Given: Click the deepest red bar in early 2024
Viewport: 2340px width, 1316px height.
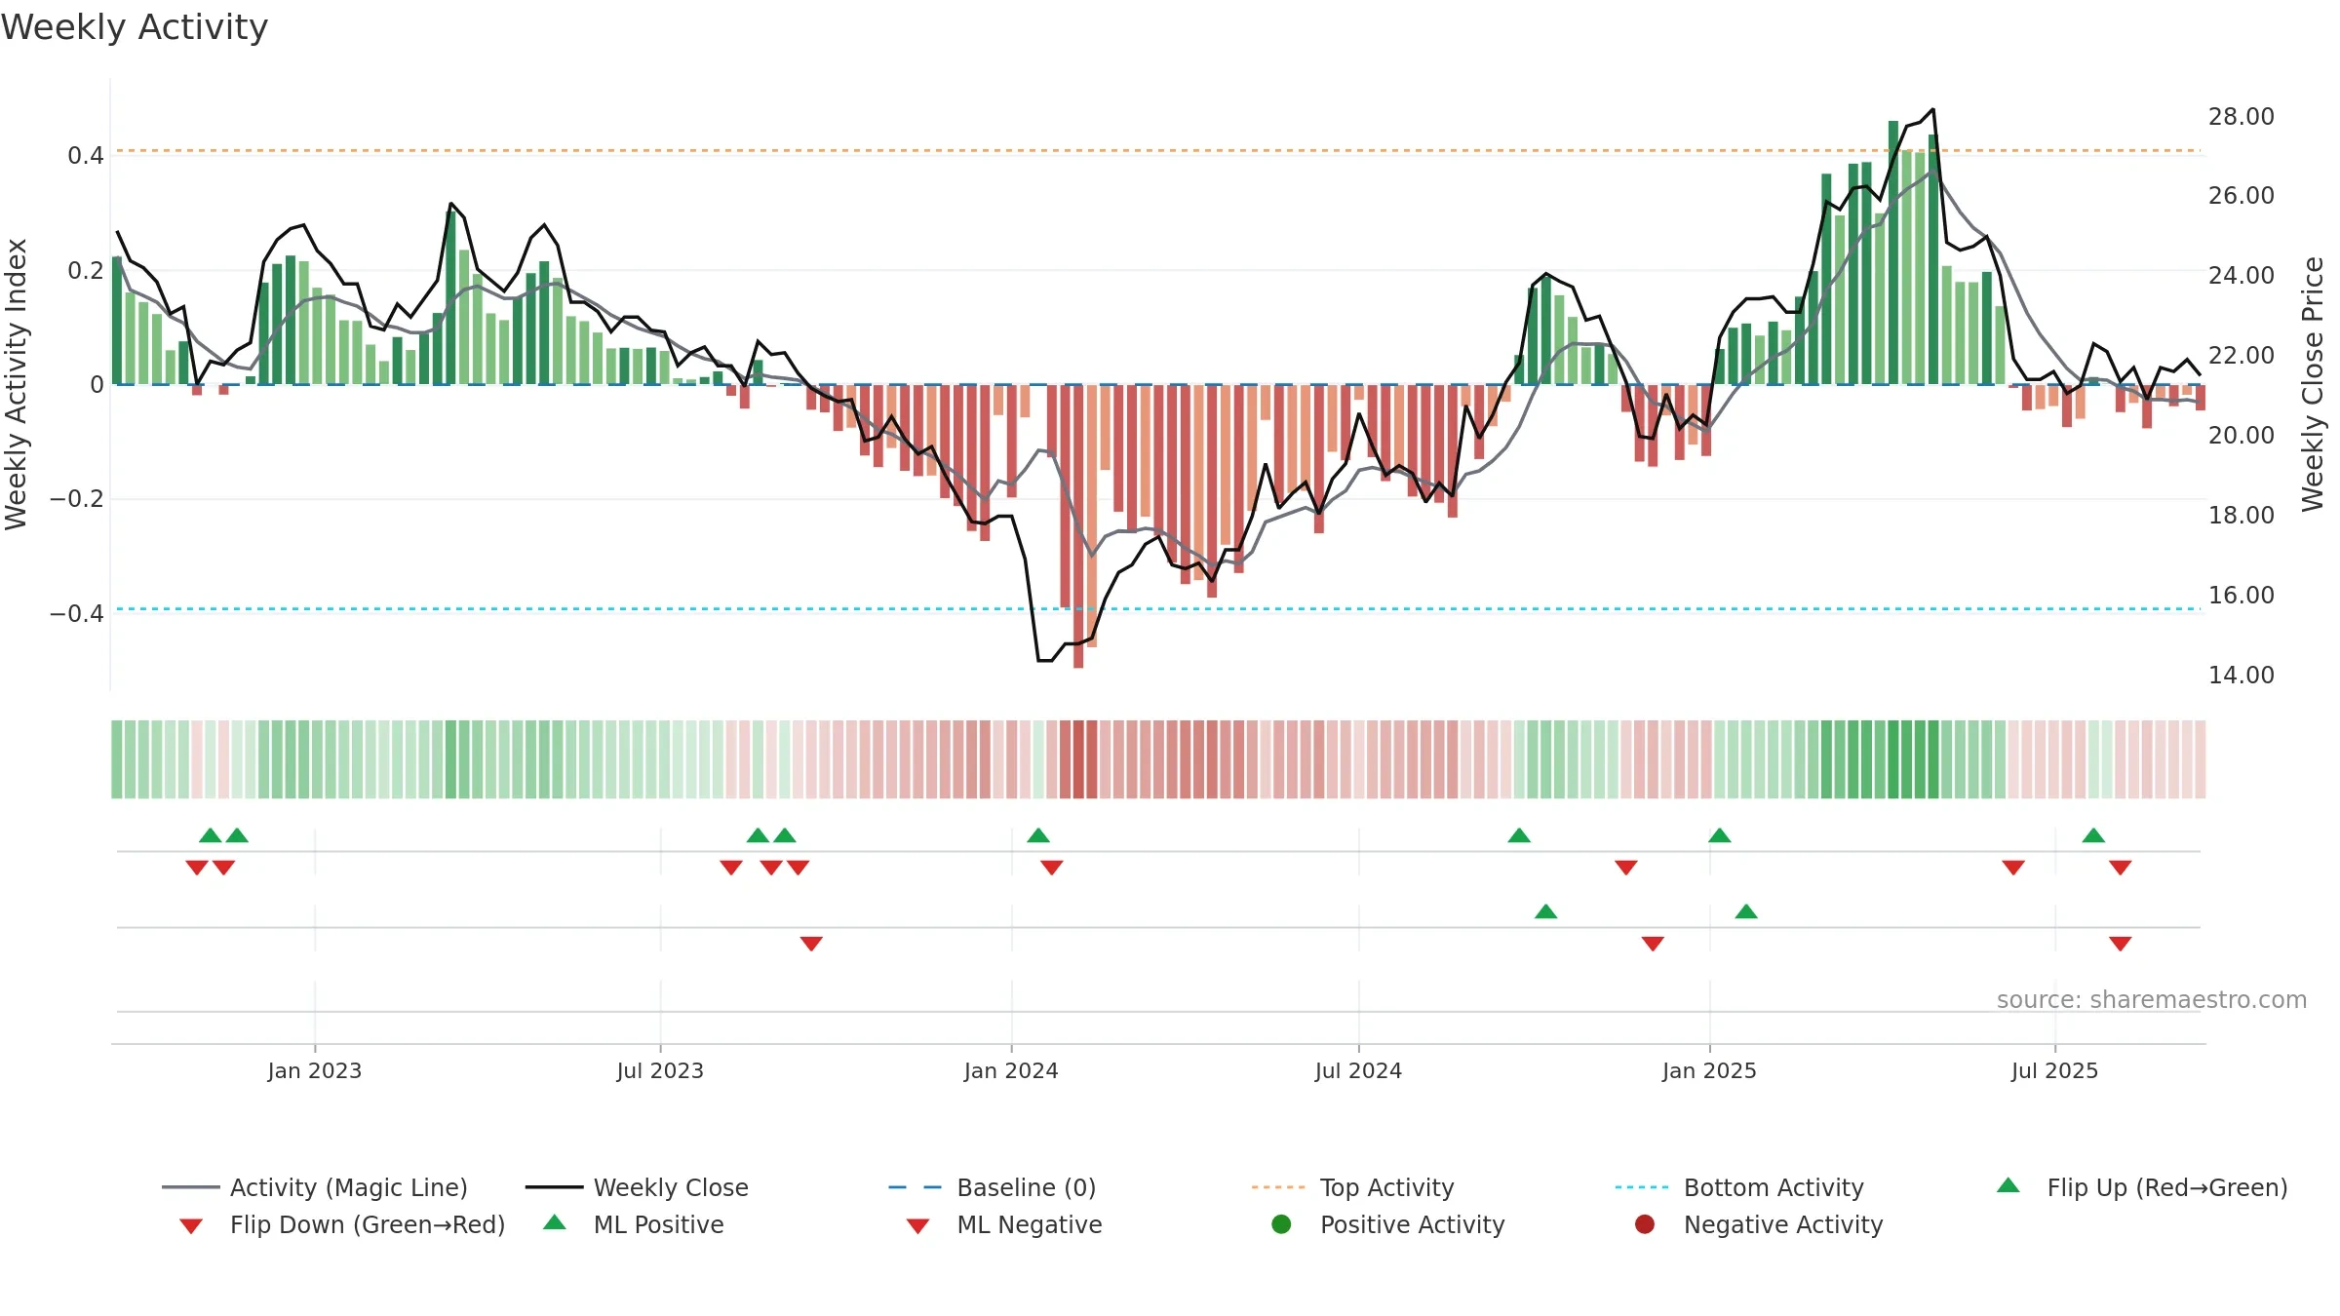Looking at the screenshot, I should click(1078, 526).
